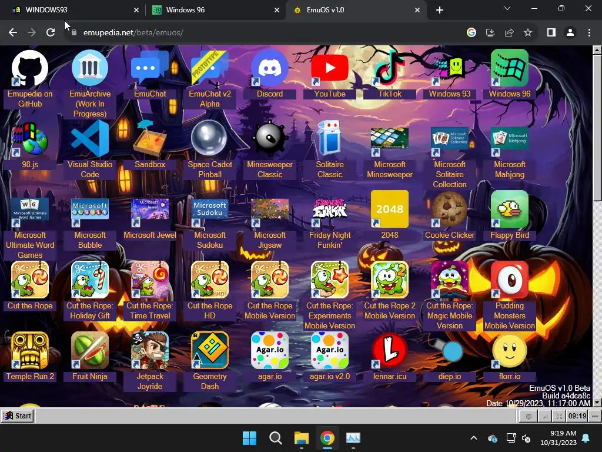Launch the florr.io smiley icon
This screenshot has width=602, height=452.
(x=509, y=351)
